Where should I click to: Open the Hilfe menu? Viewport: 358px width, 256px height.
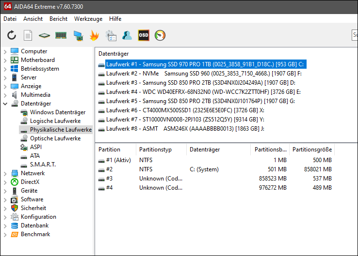click(115, 19)
